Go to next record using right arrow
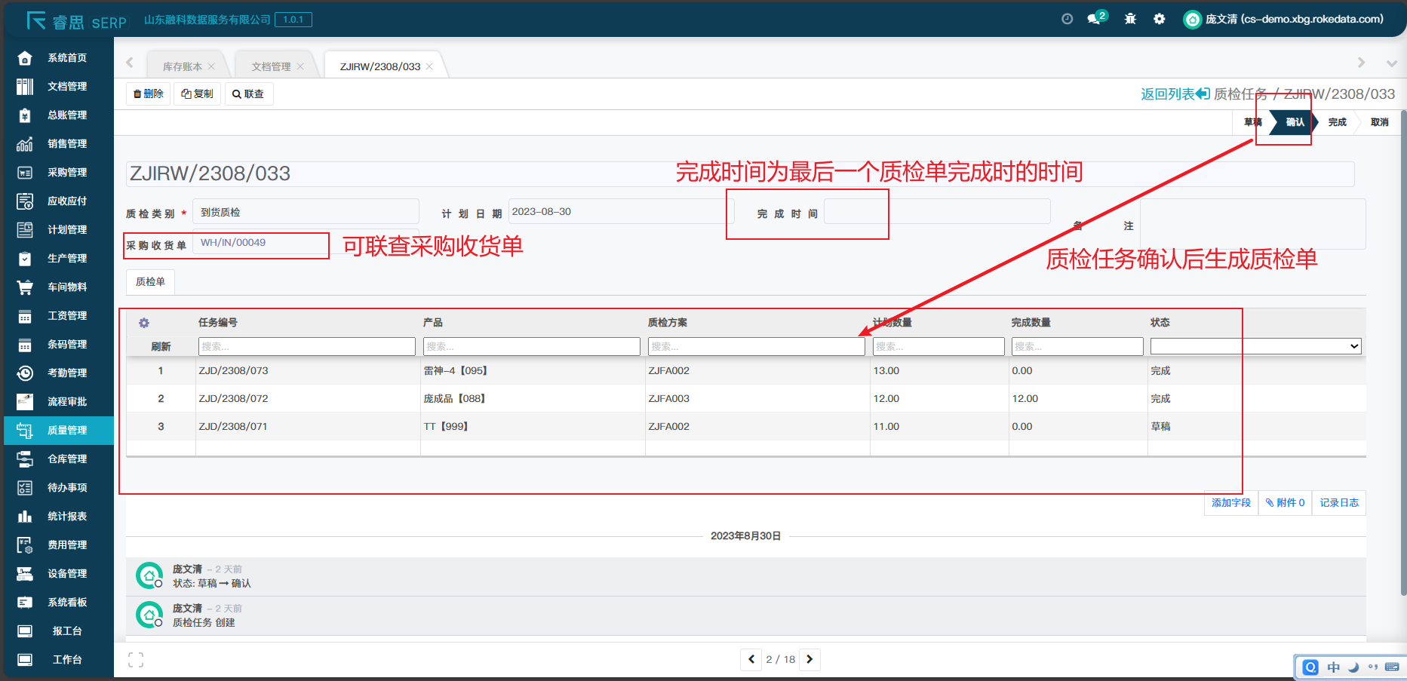Screen dimensions: 1407x681 [x=809, y=659]
